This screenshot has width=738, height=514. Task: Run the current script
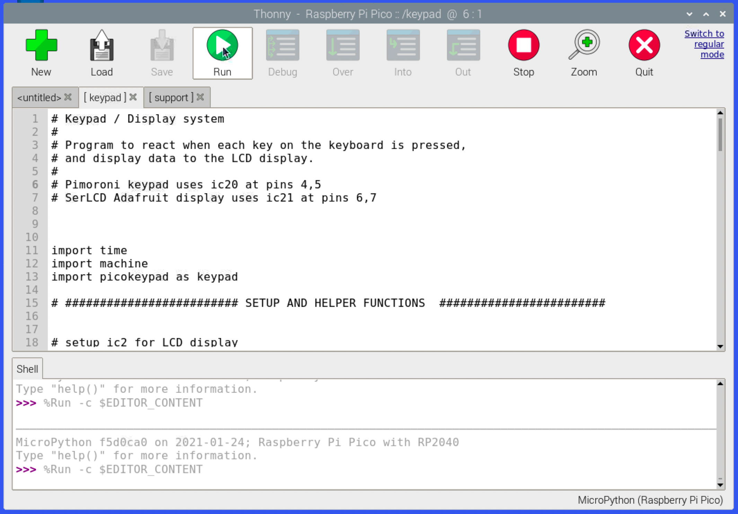point(222,45)
